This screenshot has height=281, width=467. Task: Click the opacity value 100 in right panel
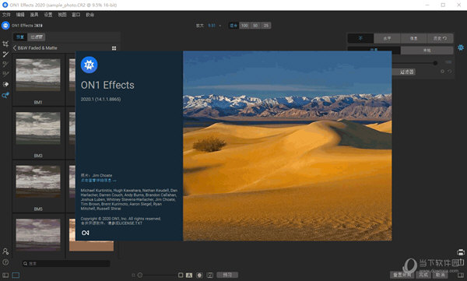pos(448,62)
